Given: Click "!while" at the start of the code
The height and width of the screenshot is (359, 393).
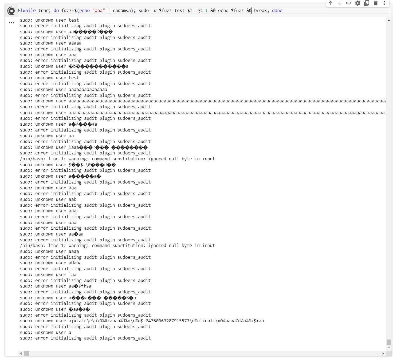Looking at the screenshot, I should pyautogui.click(x=28, y=10).
